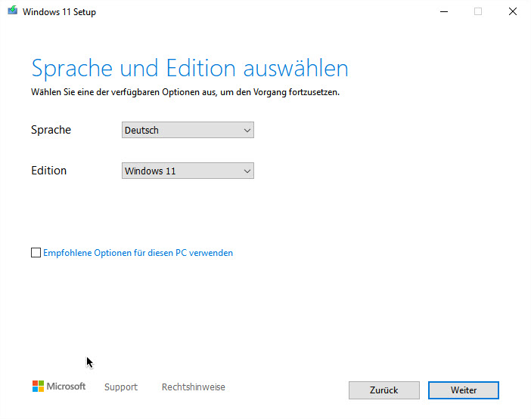Click the Windows 11 Setup title bar icon
The height and width of the screenshot is (419, 531).
13,11
